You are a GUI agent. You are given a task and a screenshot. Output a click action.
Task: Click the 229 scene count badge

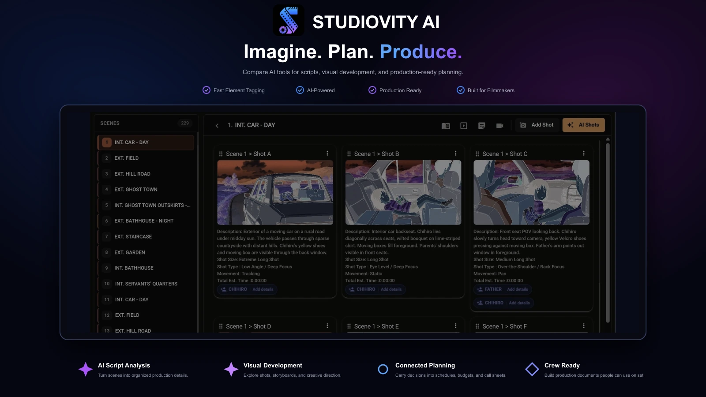185,123
